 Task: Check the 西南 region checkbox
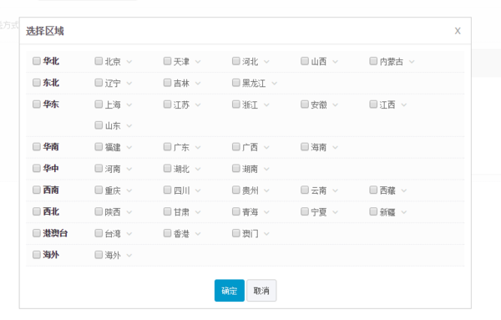click(x=37, y=190)
